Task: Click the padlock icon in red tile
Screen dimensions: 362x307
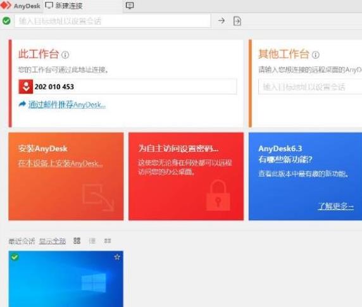Action: 218,196
